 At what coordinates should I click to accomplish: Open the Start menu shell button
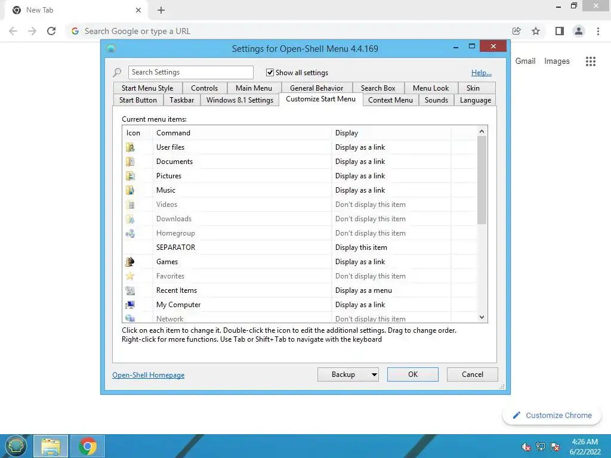click(16, 446)
